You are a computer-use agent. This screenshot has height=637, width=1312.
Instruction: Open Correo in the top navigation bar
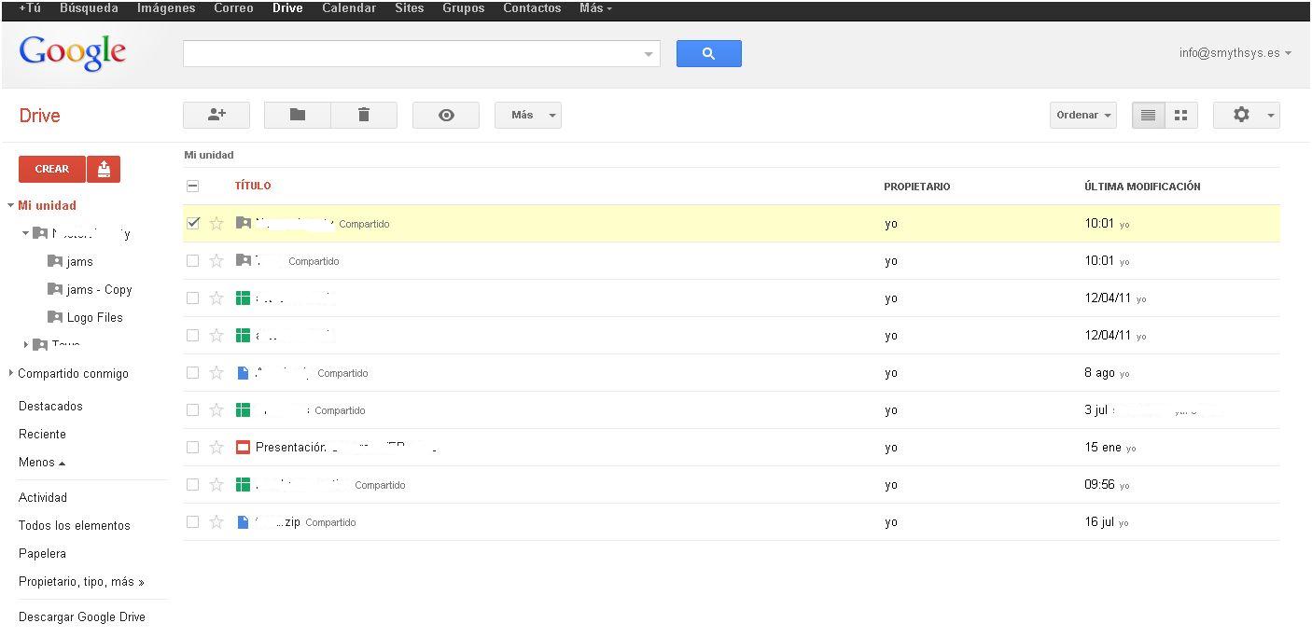point(233,8)
